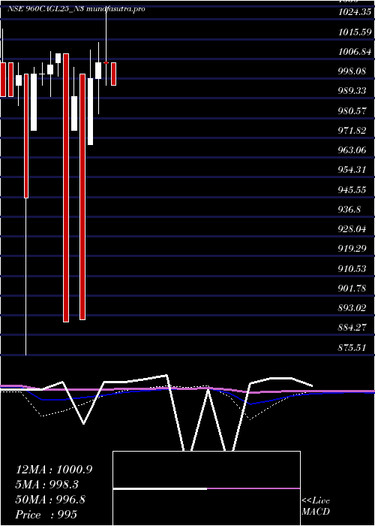Viewport: 375px width, 526px height.
Task: Click the 1006.84 price axis label
Action: pos(355,52)
